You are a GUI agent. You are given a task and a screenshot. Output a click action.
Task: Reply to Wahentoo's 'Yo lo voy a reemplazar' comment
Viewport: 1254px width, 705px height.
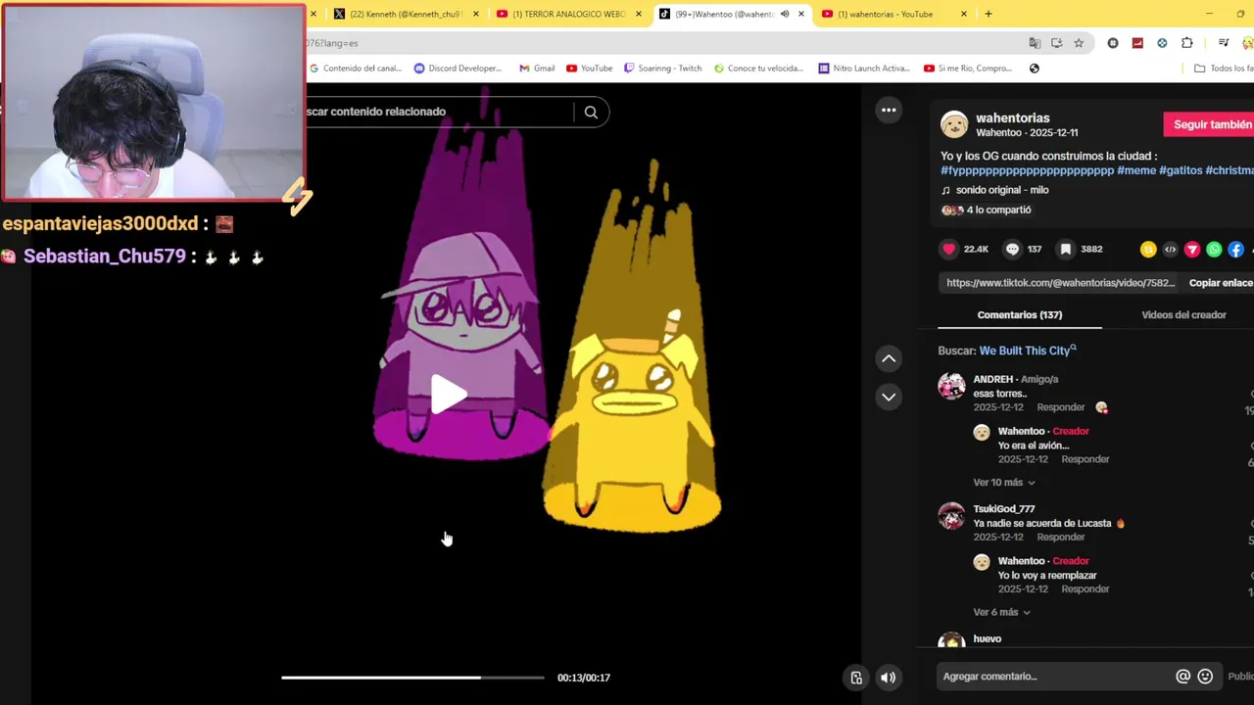1085,589
